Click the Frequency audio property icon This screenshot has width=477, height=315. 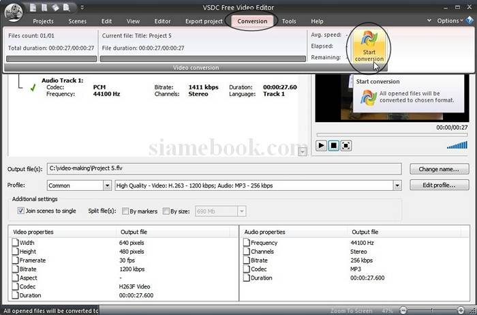247,243
